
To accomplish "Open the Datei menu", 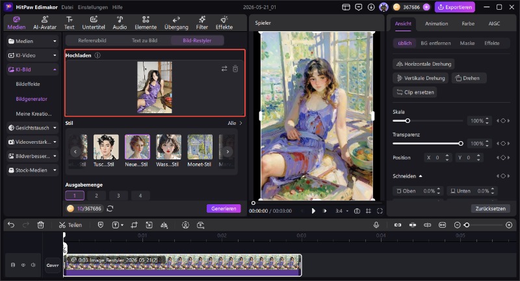I will tap(68, 7).
